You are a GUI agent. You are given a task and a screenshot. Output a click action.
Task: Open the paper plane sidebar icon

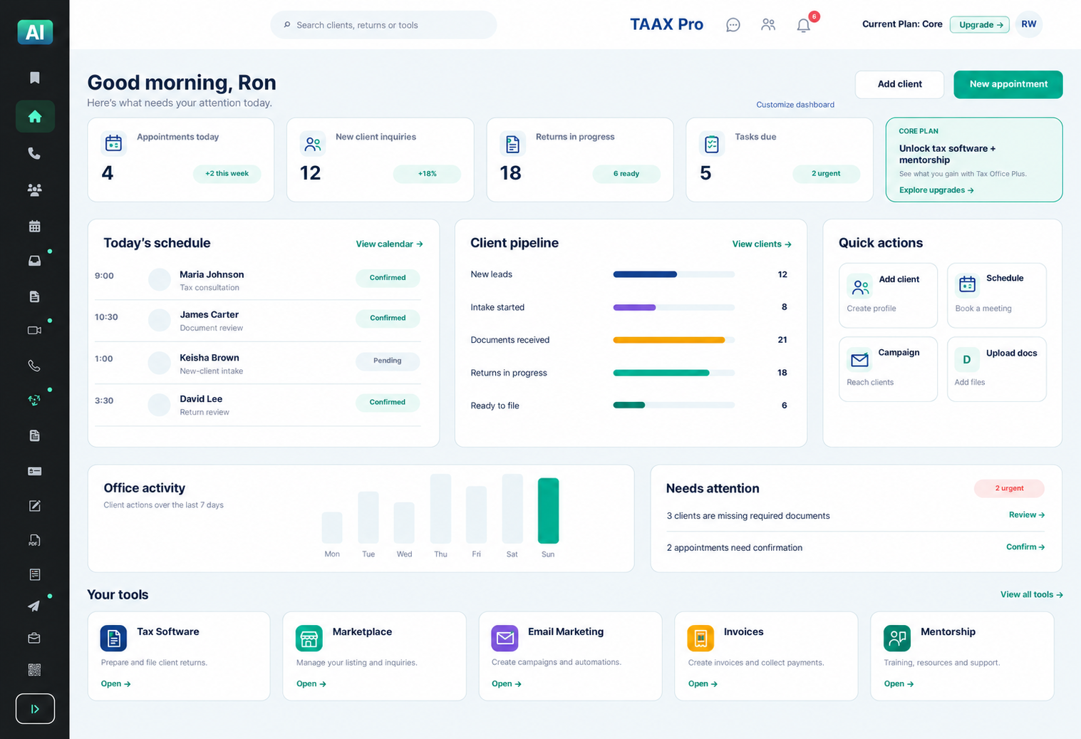coord(34,606)
